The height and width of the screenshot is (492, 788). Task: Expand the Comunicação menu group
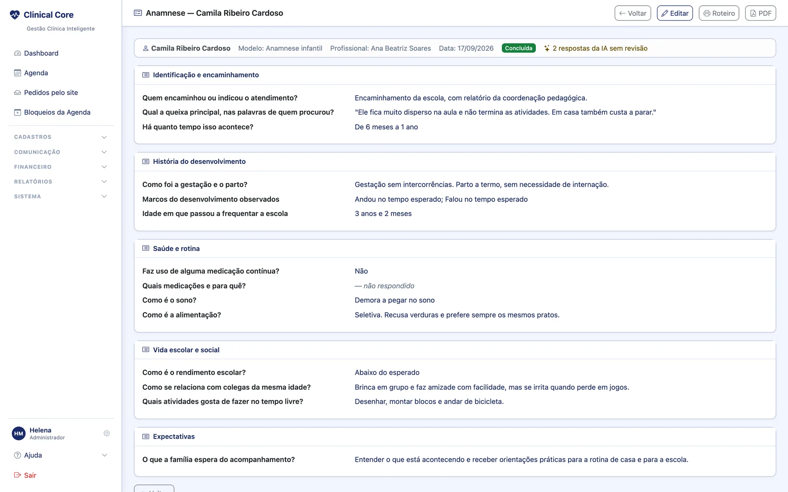61,152
